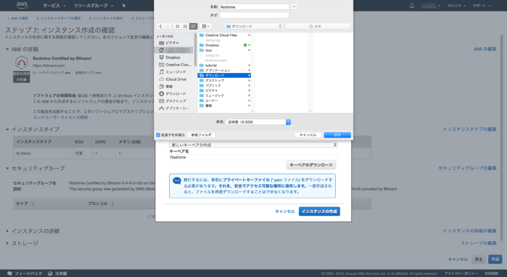Select column view in file browser
507x277 pixels.
point(193,26)
